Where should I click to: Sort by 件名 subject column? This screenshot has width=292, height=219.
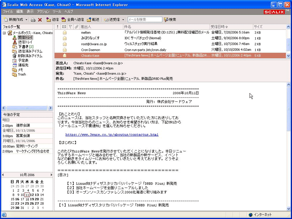click(x=167, y=27)
